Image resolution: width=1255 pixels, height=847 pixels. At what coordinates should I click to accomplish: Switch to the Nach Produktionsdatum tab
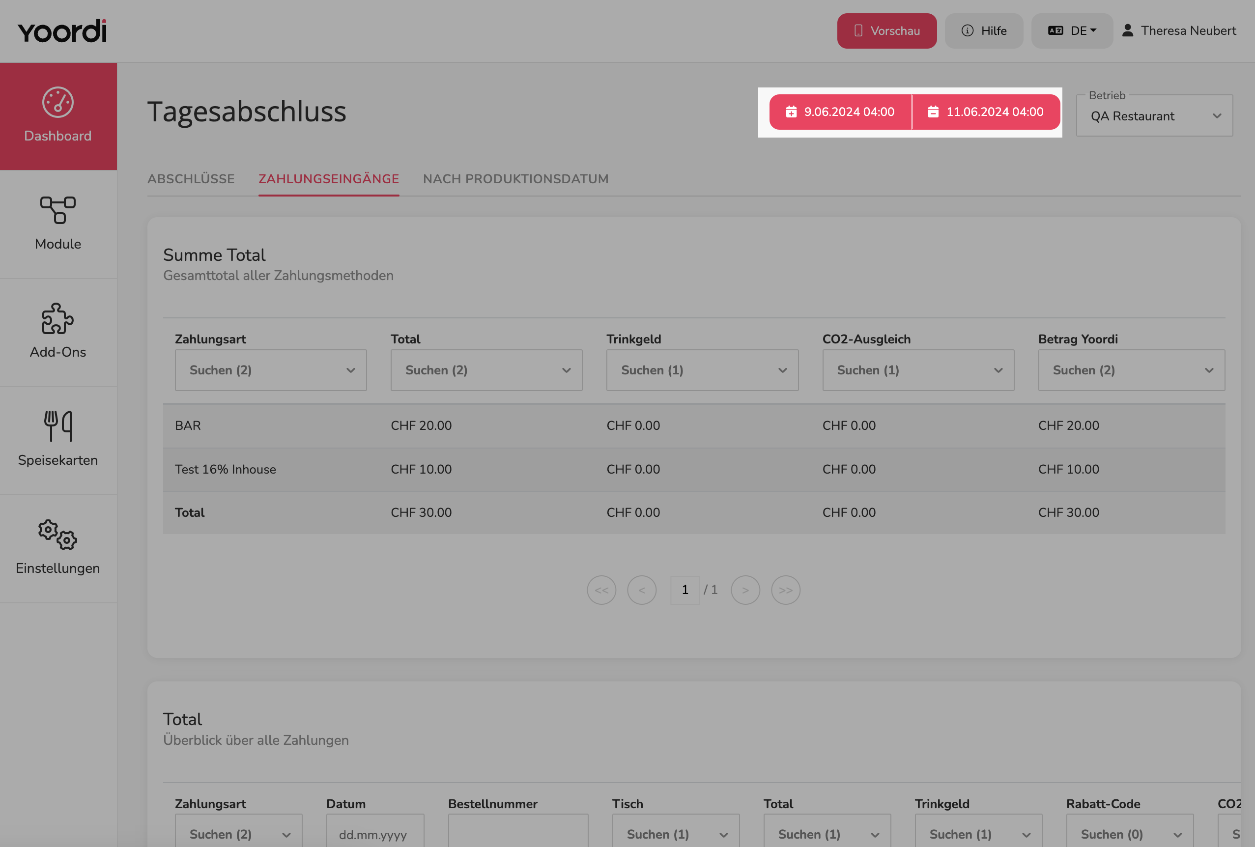pyautogui.click(x=516, y=179)
